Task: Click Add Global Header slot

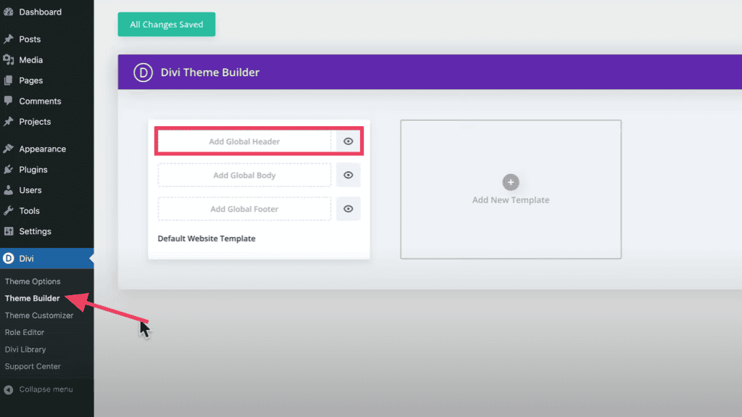Action: [x=244, y=141]
